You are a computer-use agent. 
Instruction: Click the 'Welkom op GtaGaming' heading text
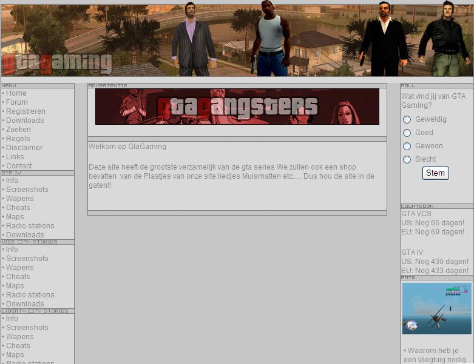click(127, 147)
